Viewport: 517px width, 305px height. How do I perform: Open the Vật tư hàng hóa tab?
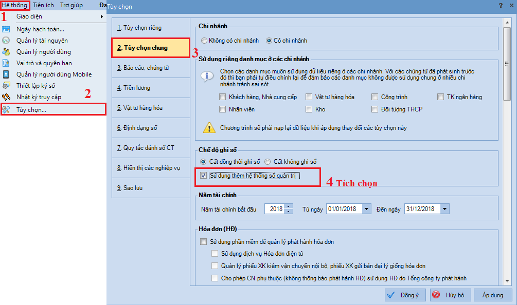point(151,108)
